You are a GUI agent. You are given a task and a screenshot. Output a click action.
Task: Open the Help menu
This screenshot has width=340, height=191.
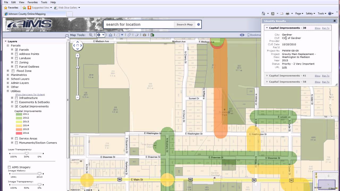coord(53,2)
